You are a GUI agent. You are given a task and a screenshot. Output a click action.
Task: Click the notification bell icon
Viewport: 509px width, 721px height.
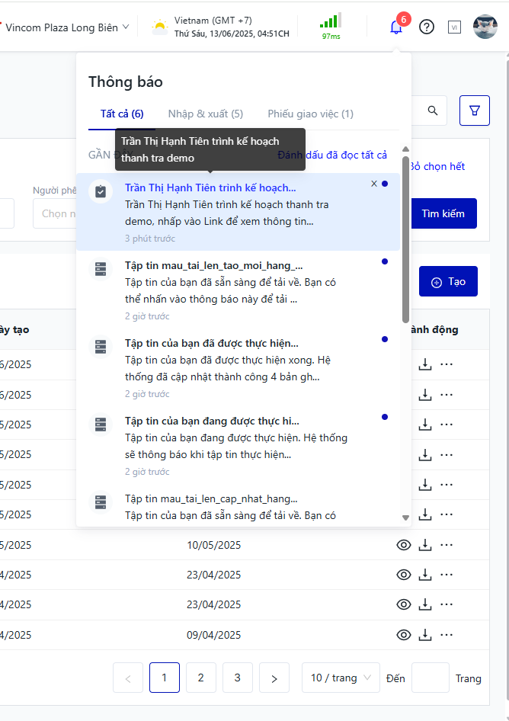[x=395, y=27]
